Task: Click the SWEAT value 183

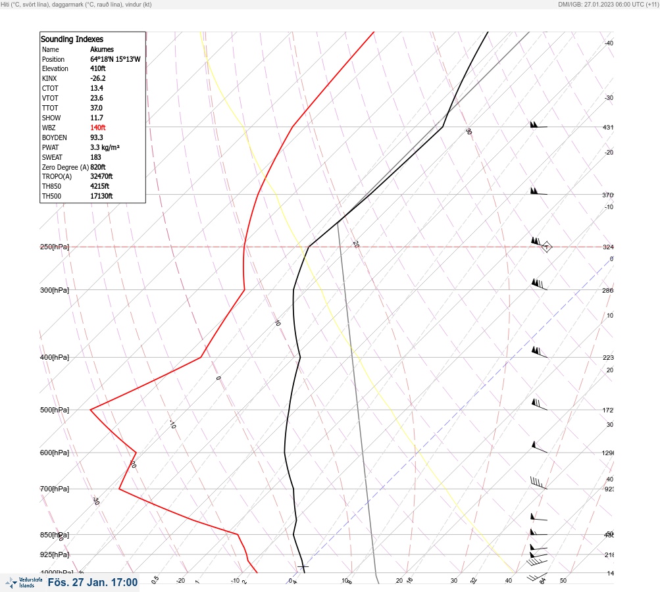Action: point(95,157)
